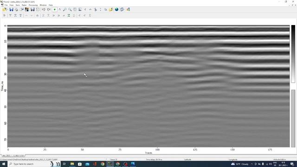
Task: Click the 'Time, ns' vertical axis label
Action: (x=2, y=86)
